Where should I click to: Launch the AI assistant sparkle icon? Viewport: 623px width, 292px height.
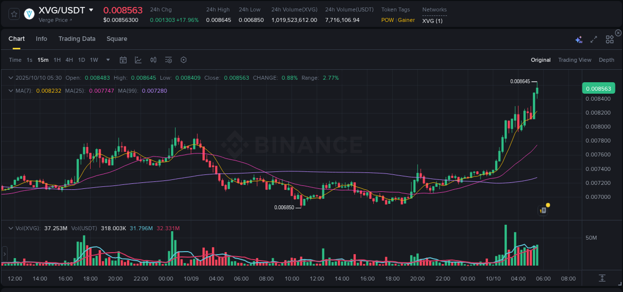(578, 39)
